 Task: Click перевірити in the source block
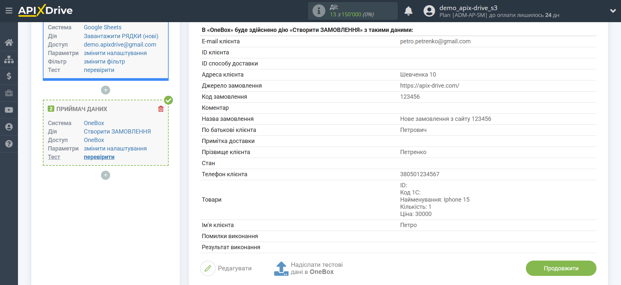[x=99, y=70]
